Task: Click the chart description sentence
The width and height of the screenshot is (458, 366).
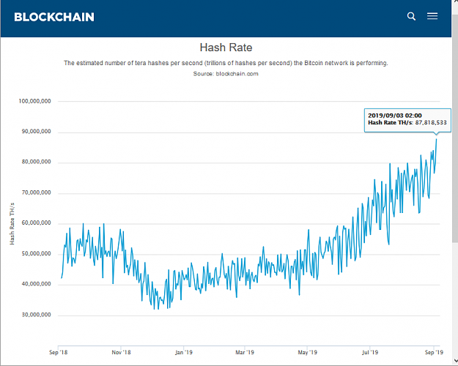Action: [226, 63]
